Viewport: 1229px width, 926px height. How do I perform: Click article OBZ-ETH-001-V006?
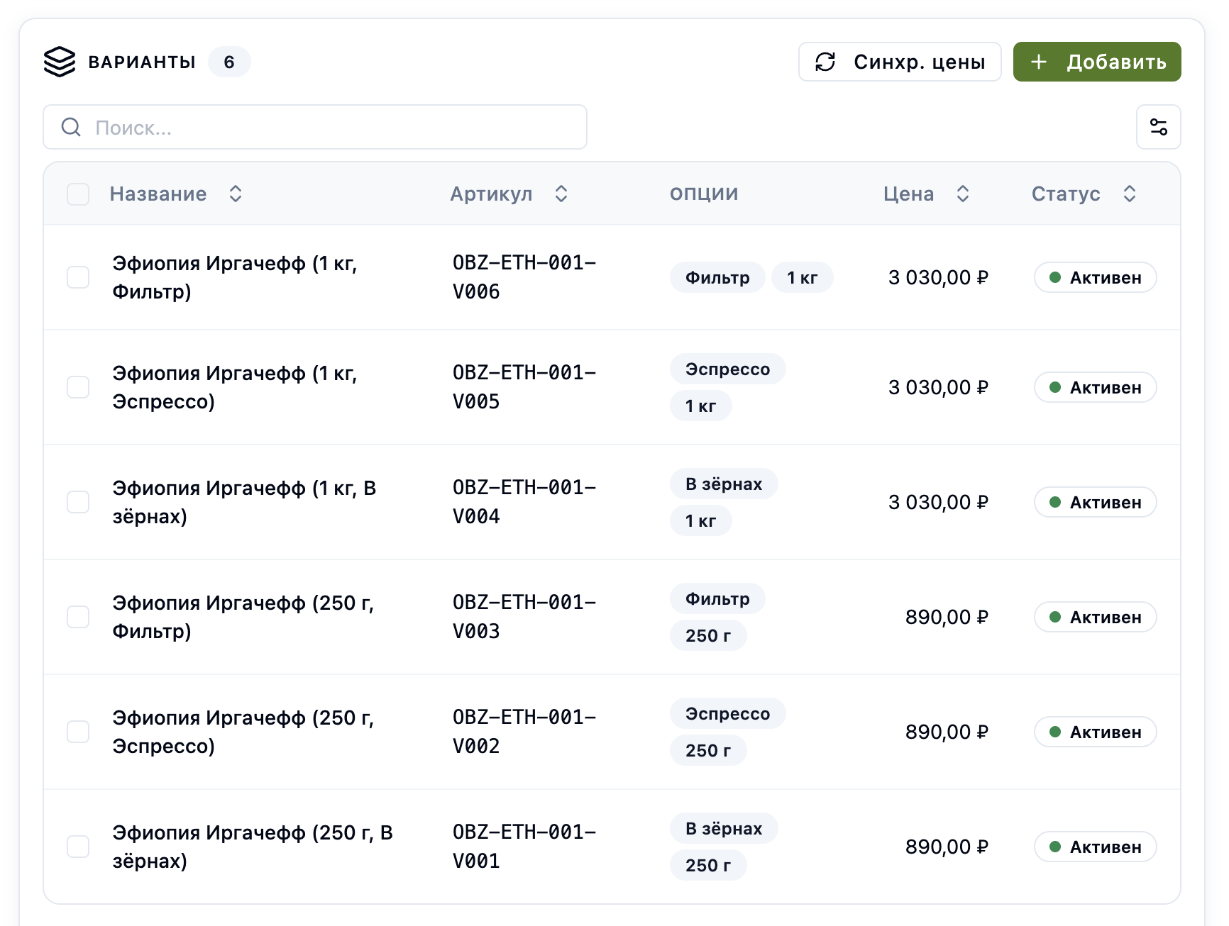524,277
